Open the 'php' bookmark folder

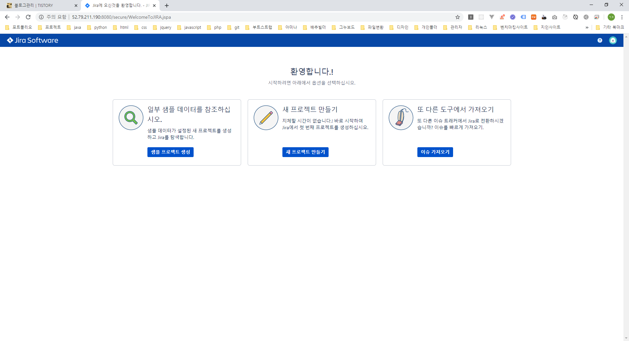click(214, 28)
